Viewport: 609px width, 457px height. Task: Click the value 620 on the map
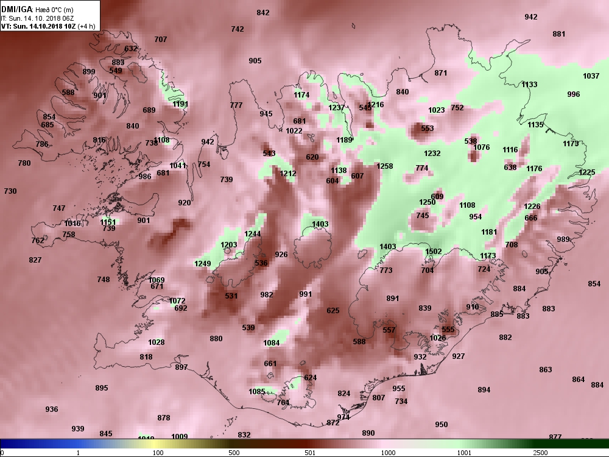click(x=312, y=157)
